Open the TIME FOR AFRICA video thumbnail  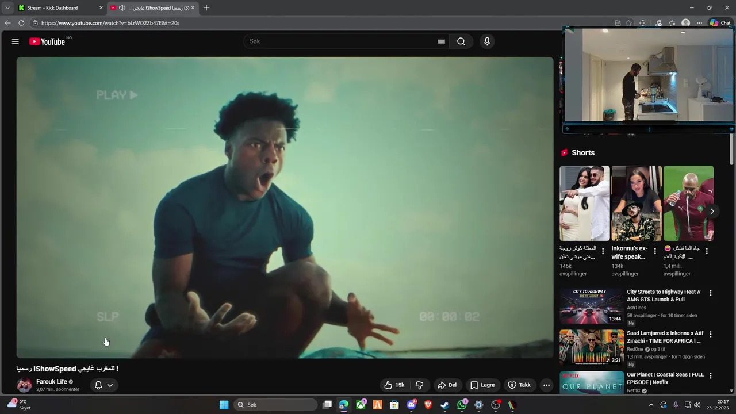592,347
